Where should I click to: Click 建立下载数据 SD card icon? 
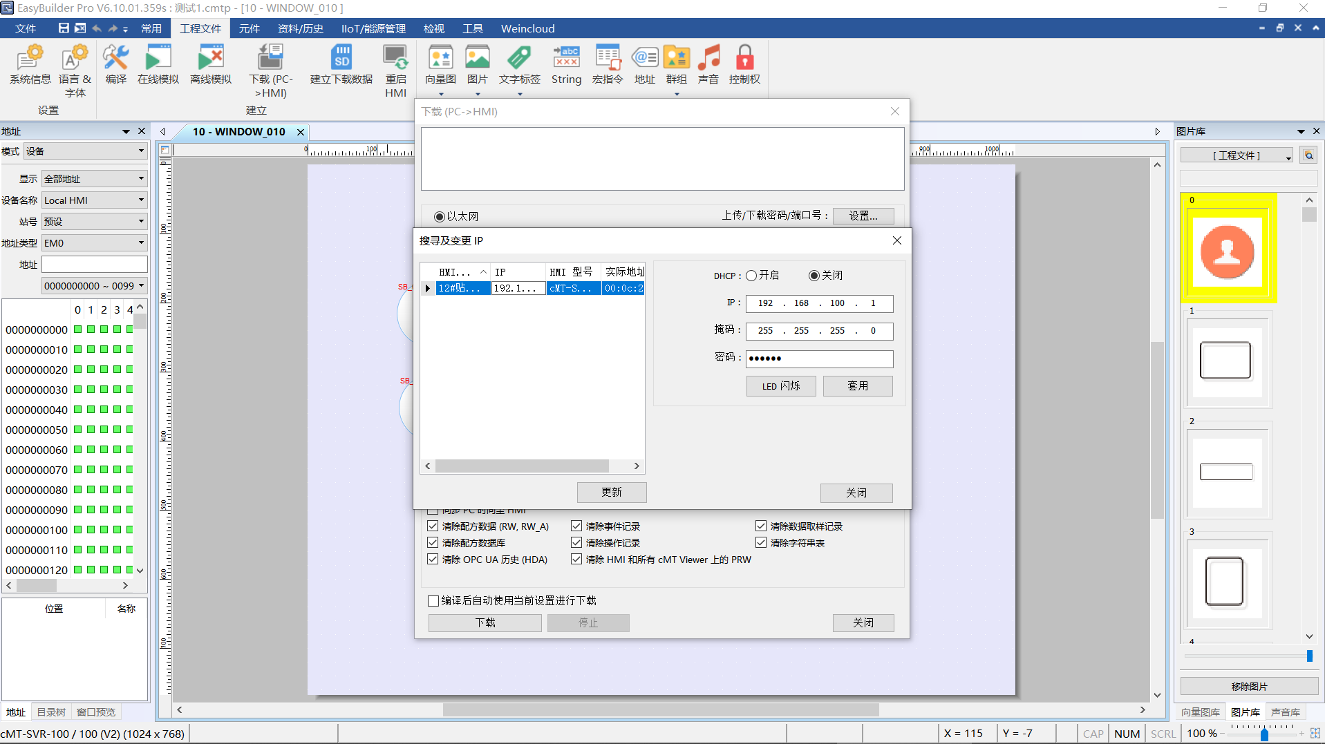coord(341,59)
